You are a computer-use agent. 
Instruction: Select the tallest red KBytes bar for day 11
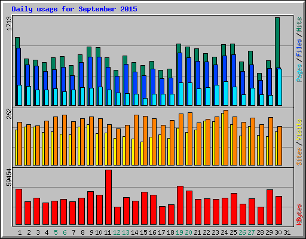point(108,197)
